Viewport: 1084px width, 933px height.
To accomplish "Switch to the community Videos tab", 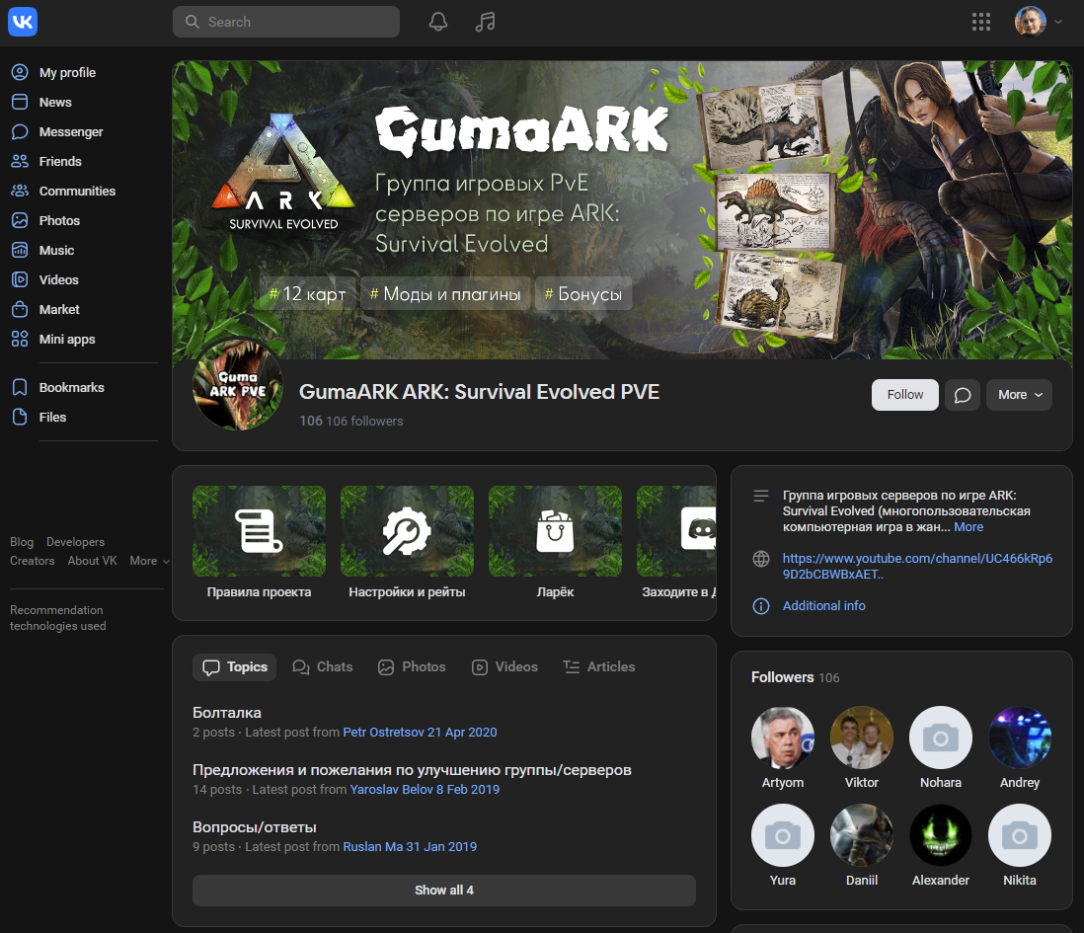I will click(504, 667).
